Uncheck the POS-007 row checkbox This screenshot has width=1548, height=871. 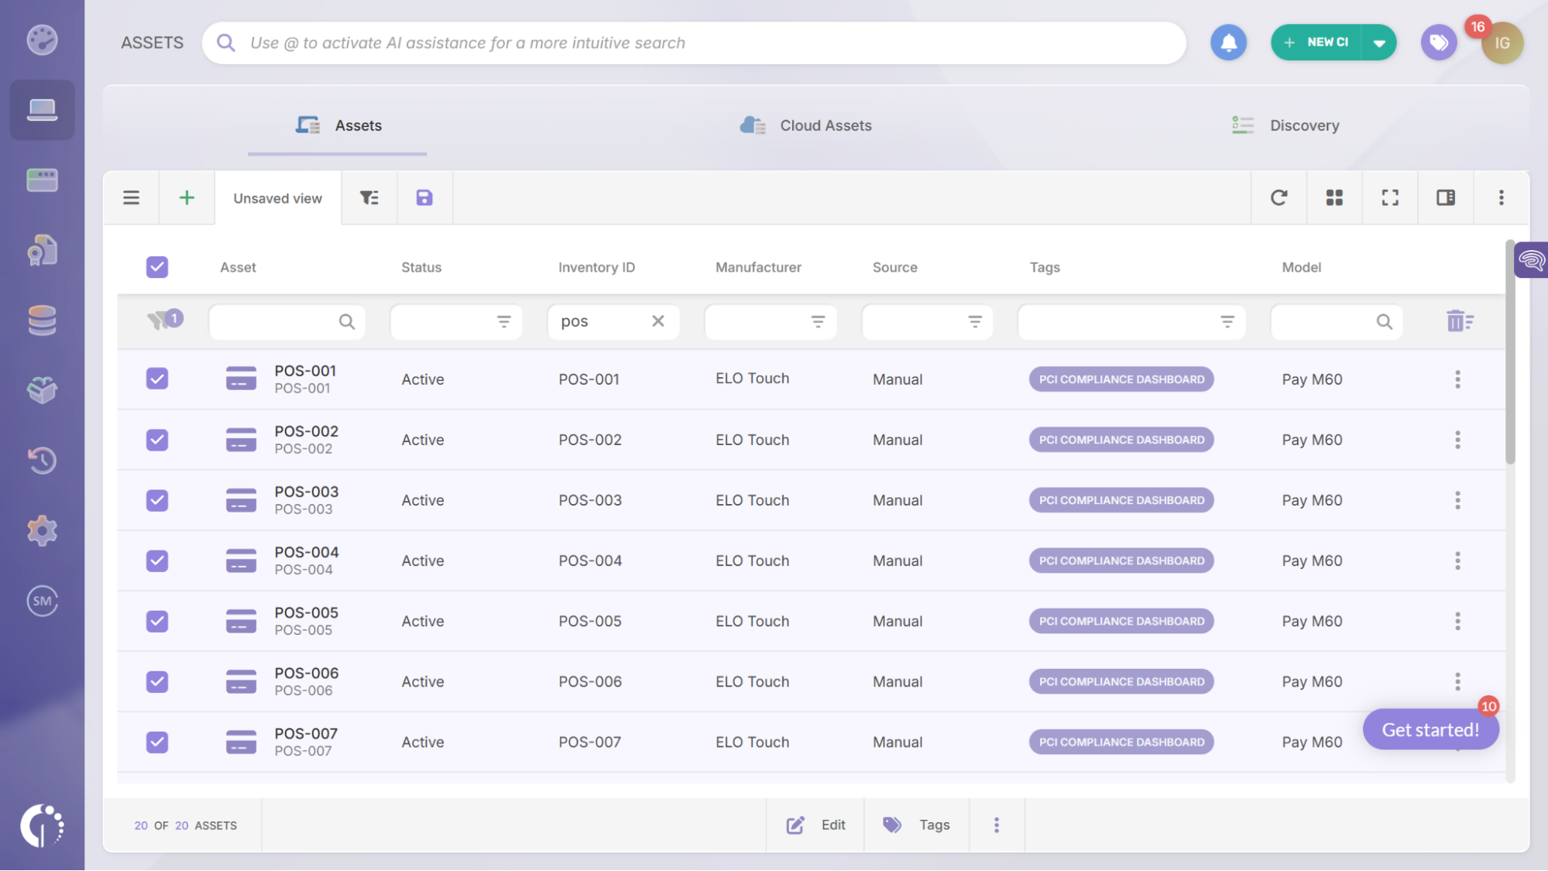[157, 742]
